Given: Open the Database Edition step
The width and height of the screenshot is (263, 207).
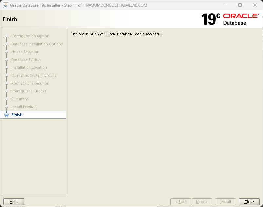Looking at the screenshot, I should pos(26,60).
